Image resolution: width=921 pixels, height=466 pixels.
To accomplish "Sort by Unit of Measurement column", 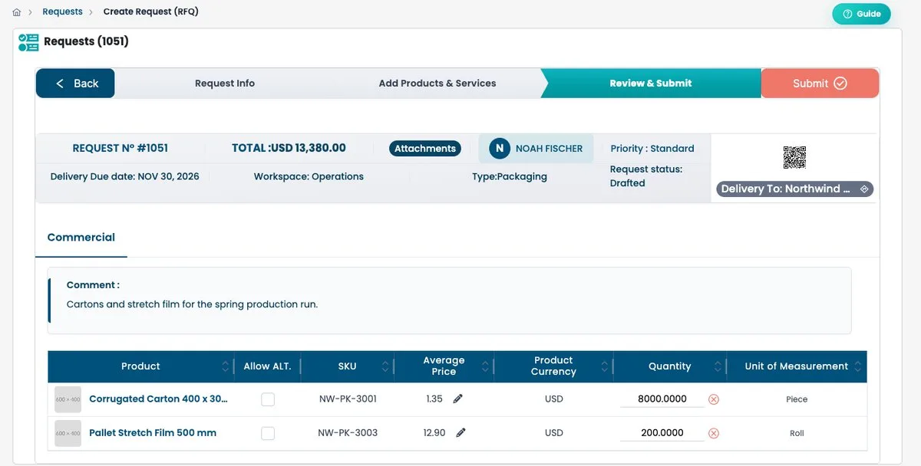I will [x=859, y=366].
